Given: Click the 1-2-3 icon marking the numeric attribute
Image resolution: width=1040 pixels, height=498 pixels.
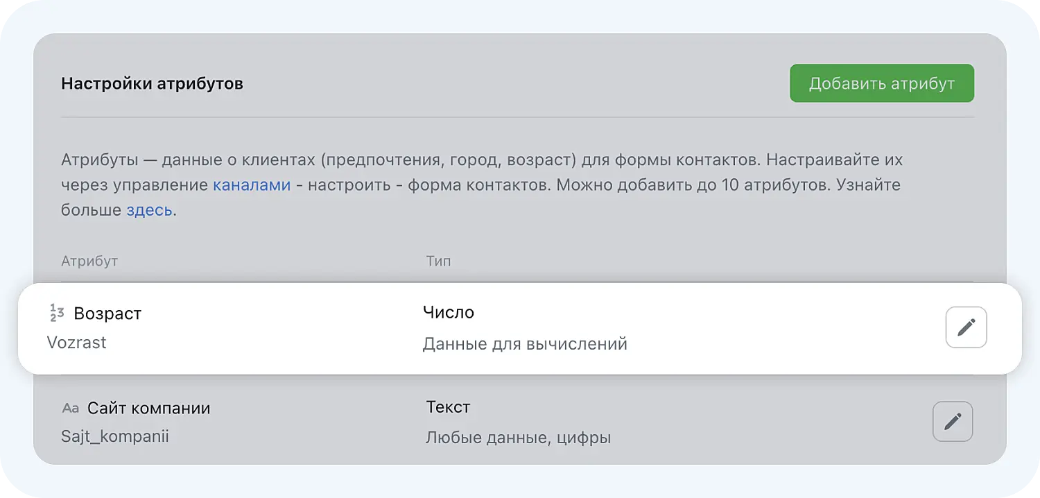Looking at the screenshot, I should tap(55, 313).
